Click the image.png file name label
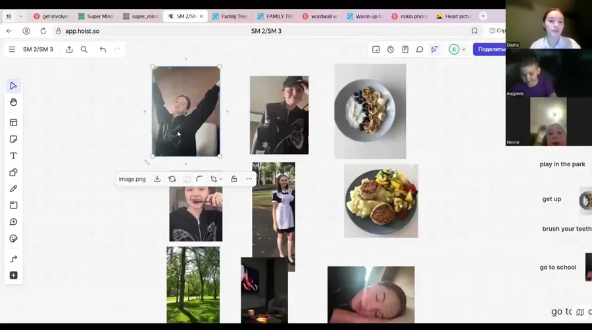 [x=132, y=179]
